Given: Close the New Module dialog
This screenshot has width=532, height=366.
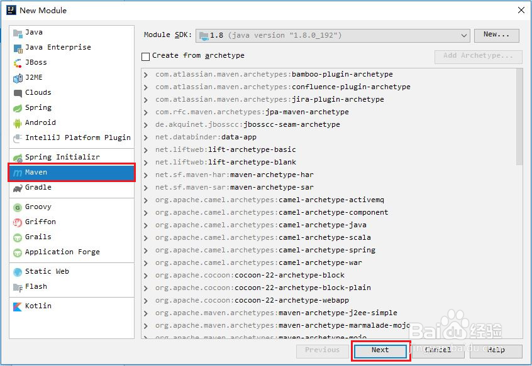Looking at the screenshot, I should tap(521, 10).
